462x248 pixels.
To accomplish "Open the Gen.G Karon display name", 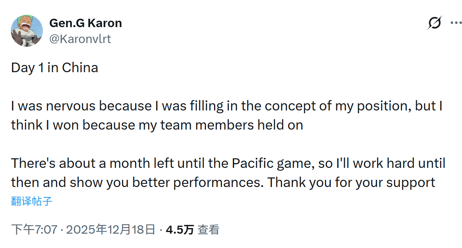I will tap(85, 23).
